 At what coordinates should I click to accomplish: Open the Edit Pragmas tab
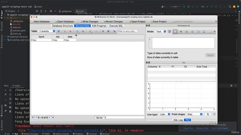pos(99,26)
